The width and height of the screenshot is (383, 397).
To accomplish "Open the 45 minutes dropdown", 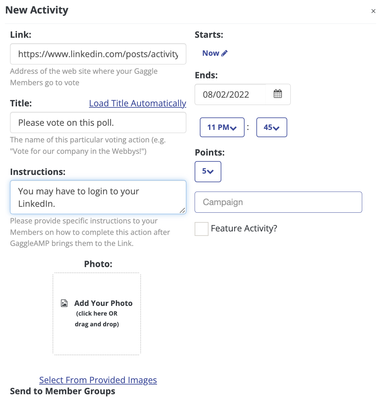I will pos(272,127).
